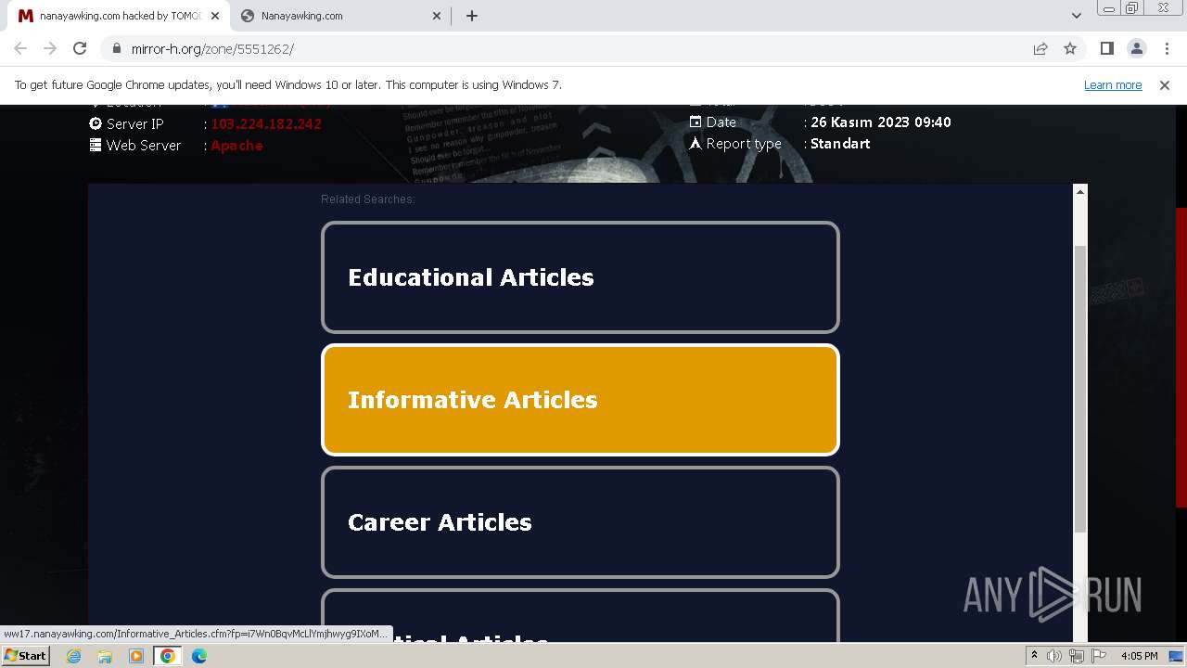Click the Server IP label
This screenshot has width=1187, height=668.
click(x=135, y=124)
